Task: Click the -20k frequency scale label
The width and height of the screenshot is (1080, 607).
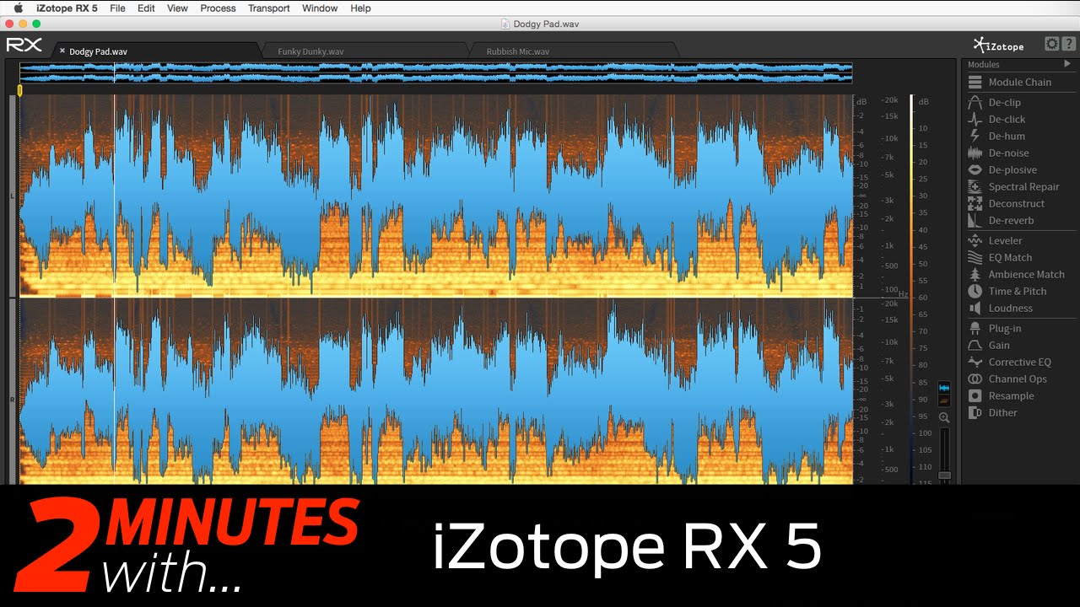Action: pos(890,100)
